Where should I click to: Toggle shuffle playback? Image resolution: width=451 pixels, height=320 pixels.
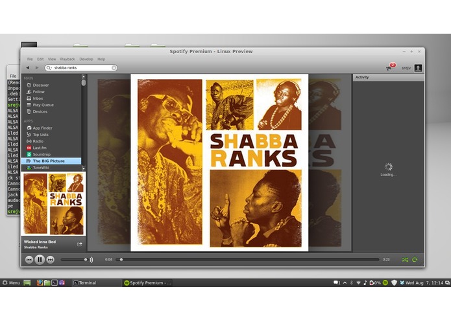point(405,260)
